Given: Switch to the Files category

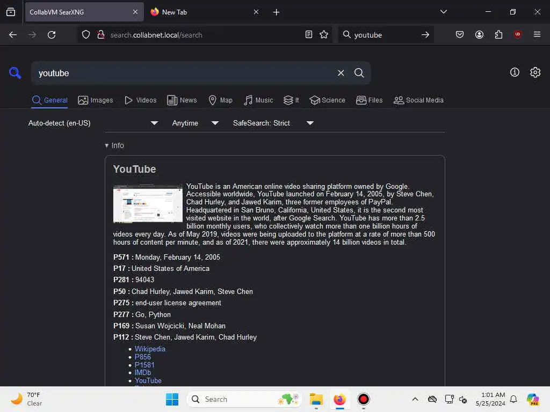Looking at the screenshot, I should click(369, 100).
